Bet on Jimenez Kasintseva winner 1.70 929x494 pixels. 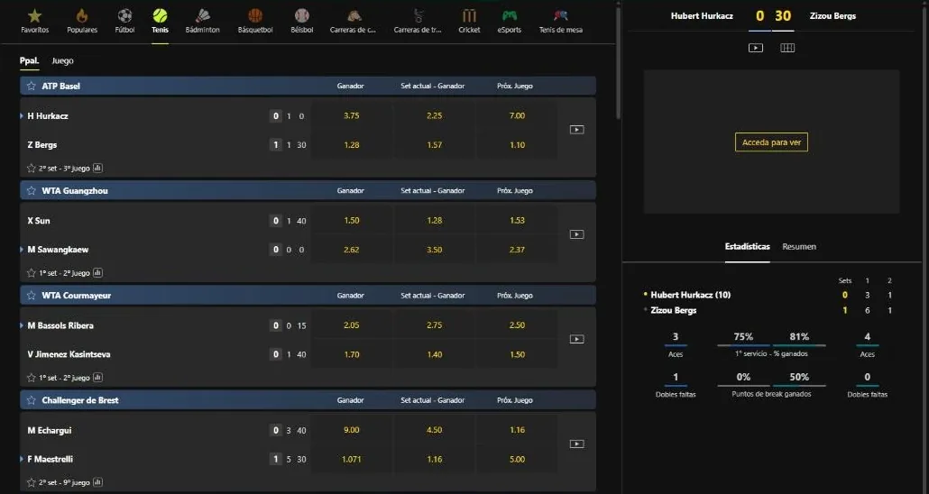point(352,354)
